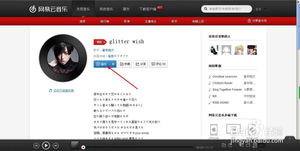Open the first fan avatar under 喜欢这首歌的人
This screenshot has width=300, height=151.
tap(214, 50)
